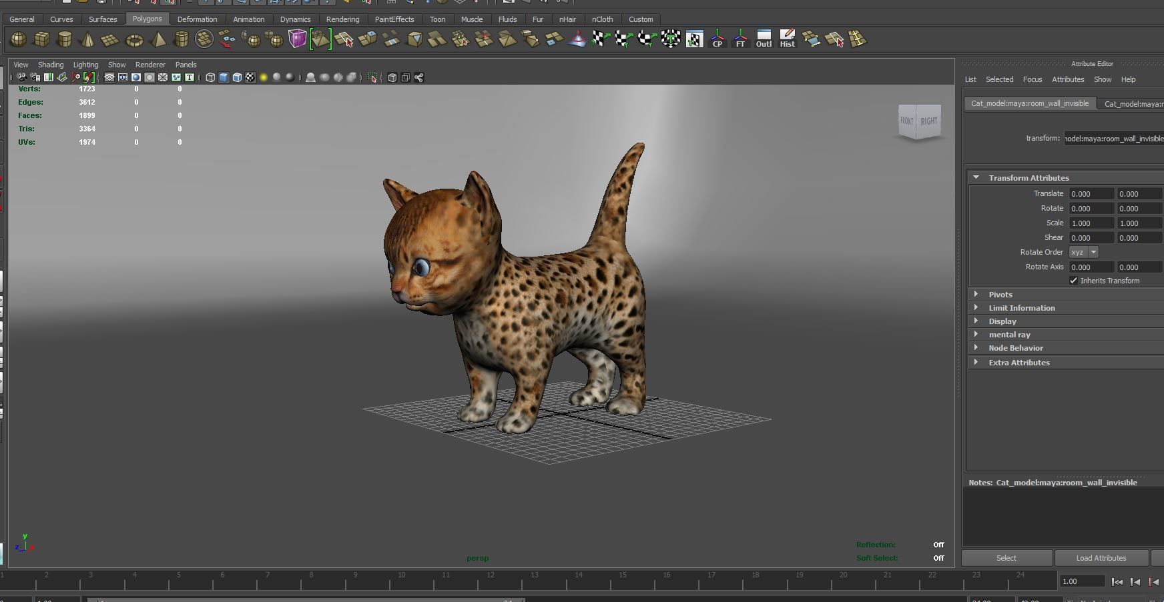Switch to the Polygons shelf tab
1164x602 pixels.
(x=147, y=19)
